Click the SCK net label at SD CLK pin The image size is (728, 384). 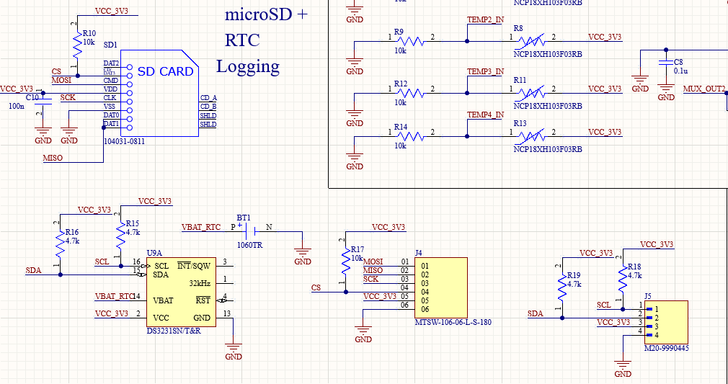[x=68, y=98]
